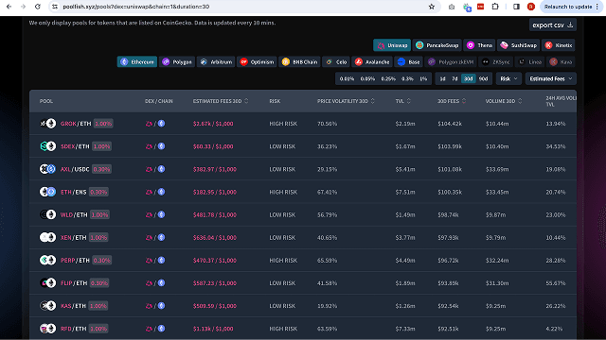Focus the address bar URL field
This screenshot has height=340, width=606.
pyautogui.click(x=243, y=7)
